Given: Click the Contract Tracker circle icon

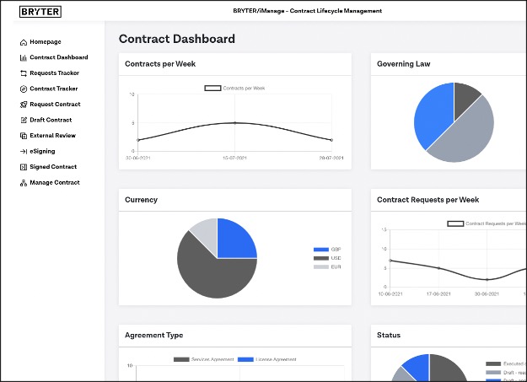Looking at the screenshot, I should tap(24, 89).
